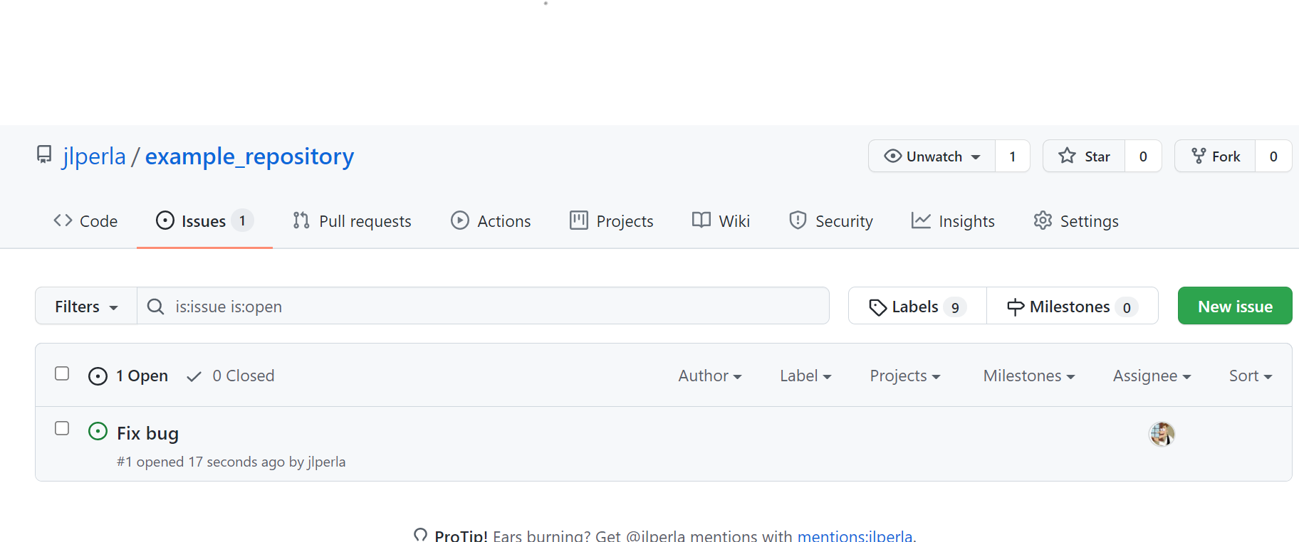Viewport: 1299px width, 542px height.
Task: Click the green open-issue icon beside Fix bug
Action: (x=98, y=432)
